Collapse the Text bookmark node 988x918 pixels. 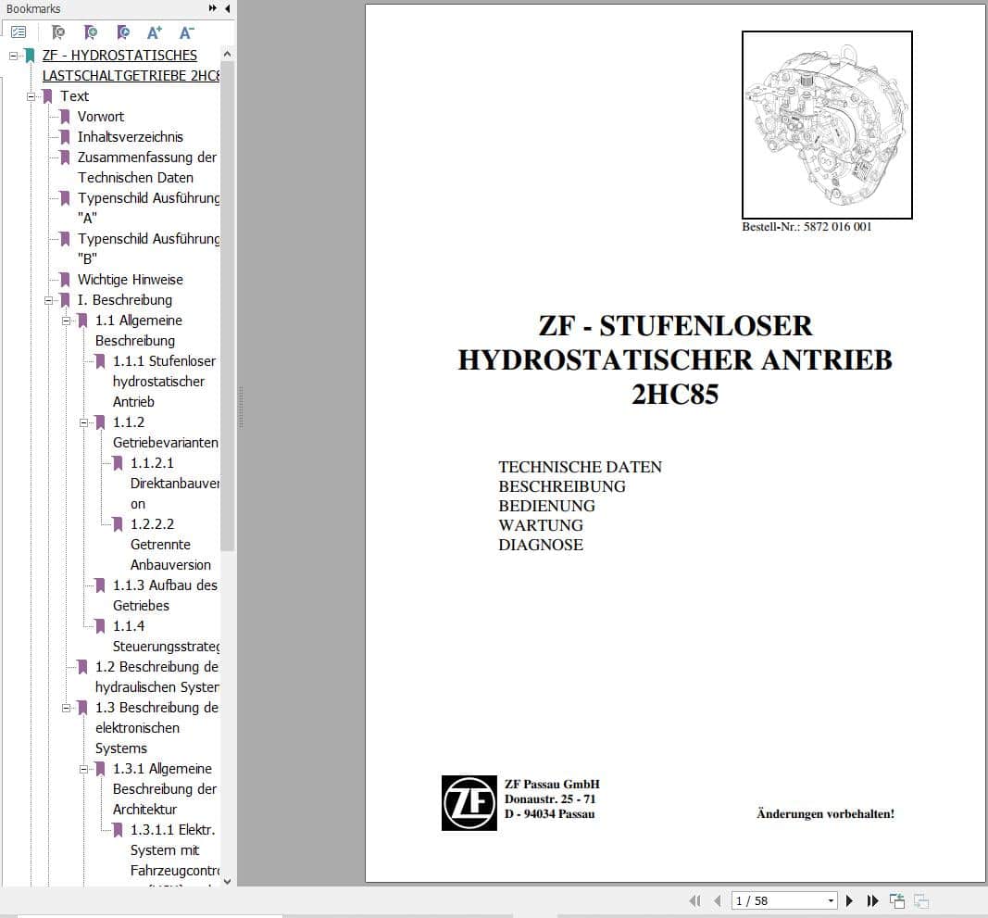[31, 96]
